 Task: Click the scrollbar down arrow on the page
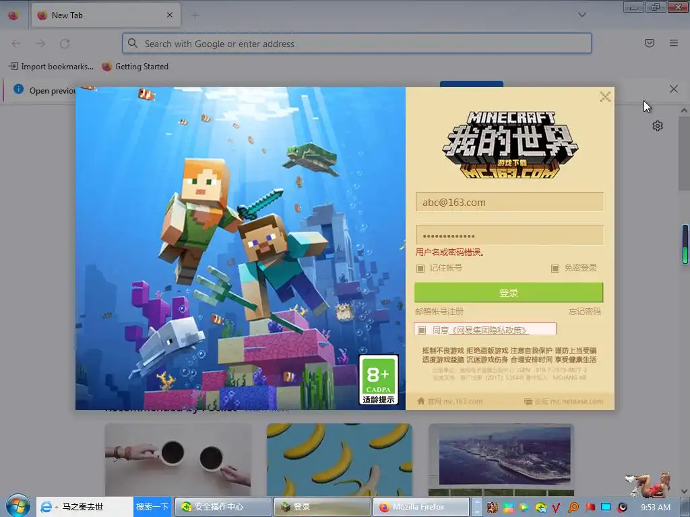click(x=684, y=491)
